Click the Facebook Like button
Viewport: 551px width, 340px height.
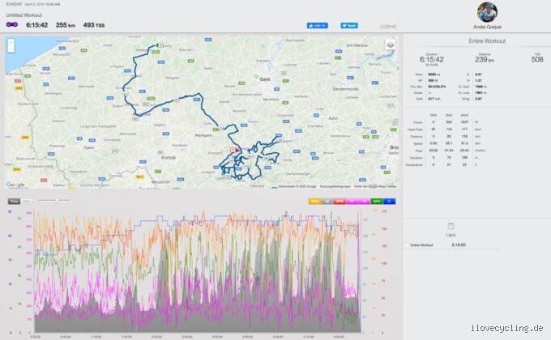click(318, 26)
